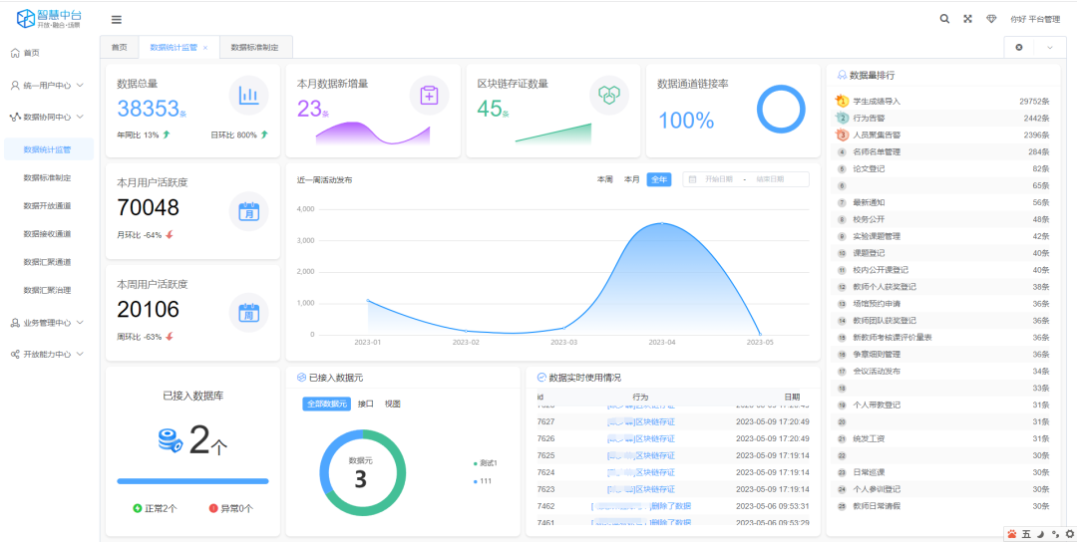Click the diamond icon in the header
Viewport: 1077px width, 542px height.
pyautogui.click(x=991, y=19)
